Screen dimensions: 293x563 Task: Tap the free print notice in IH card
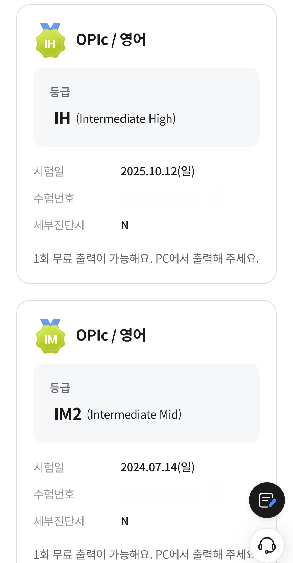(146, 259)
